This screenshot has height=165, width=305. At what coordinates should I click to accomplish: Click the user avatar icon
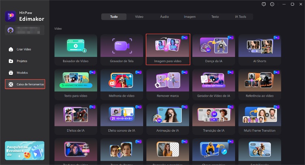click(x=10, y=30)
